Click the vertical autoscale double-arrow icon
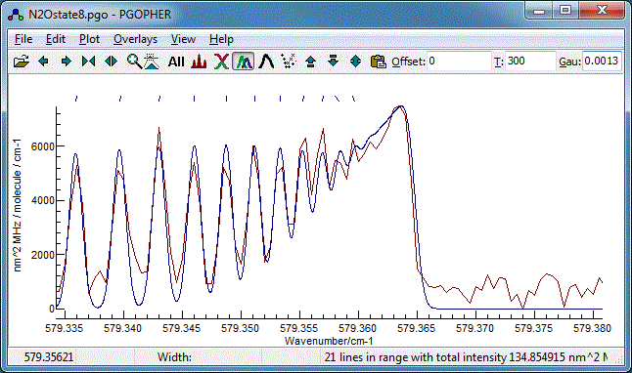632x373 pixels. point(355,62)
